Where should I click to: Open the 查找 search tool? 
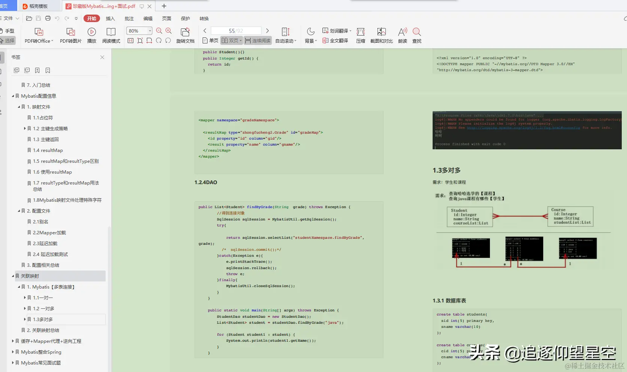417,36
